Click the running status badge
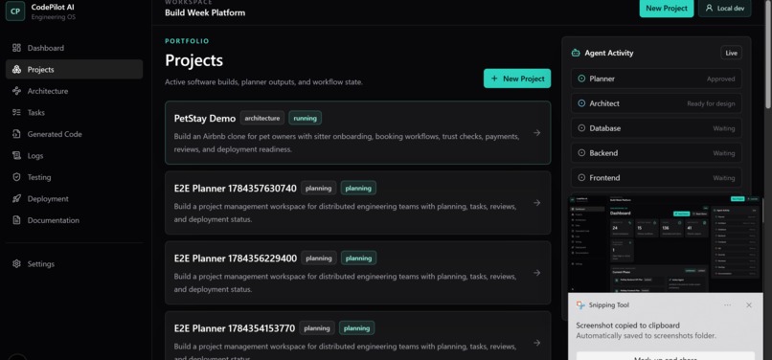The height and width of the screenshot is (360, 772). point(306,118)
